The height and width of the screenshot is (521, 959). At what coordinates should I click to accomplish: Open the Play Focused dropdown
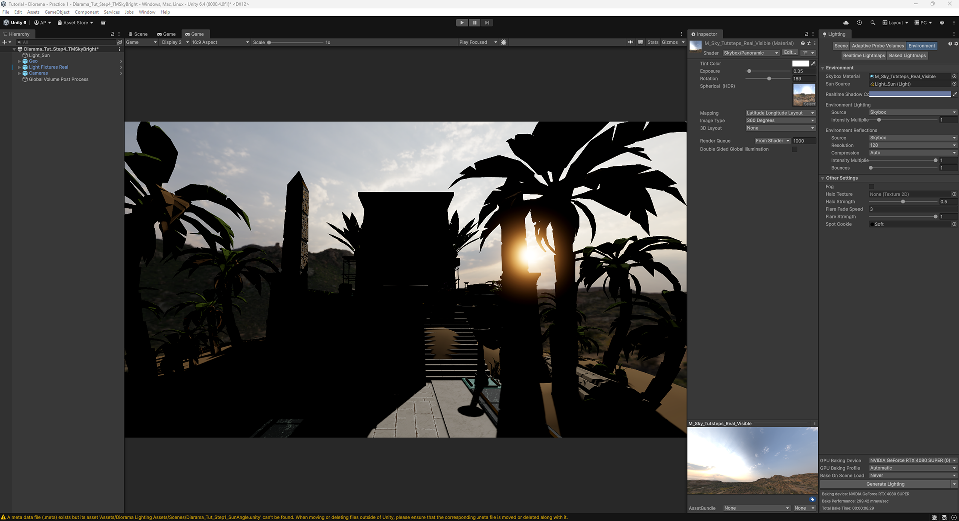pyautogui.click(x=478, y=42)
